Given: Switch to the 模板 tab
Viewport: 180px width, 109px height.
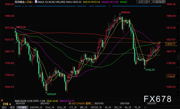Looking at the screenshot, I should pos(12,107).
